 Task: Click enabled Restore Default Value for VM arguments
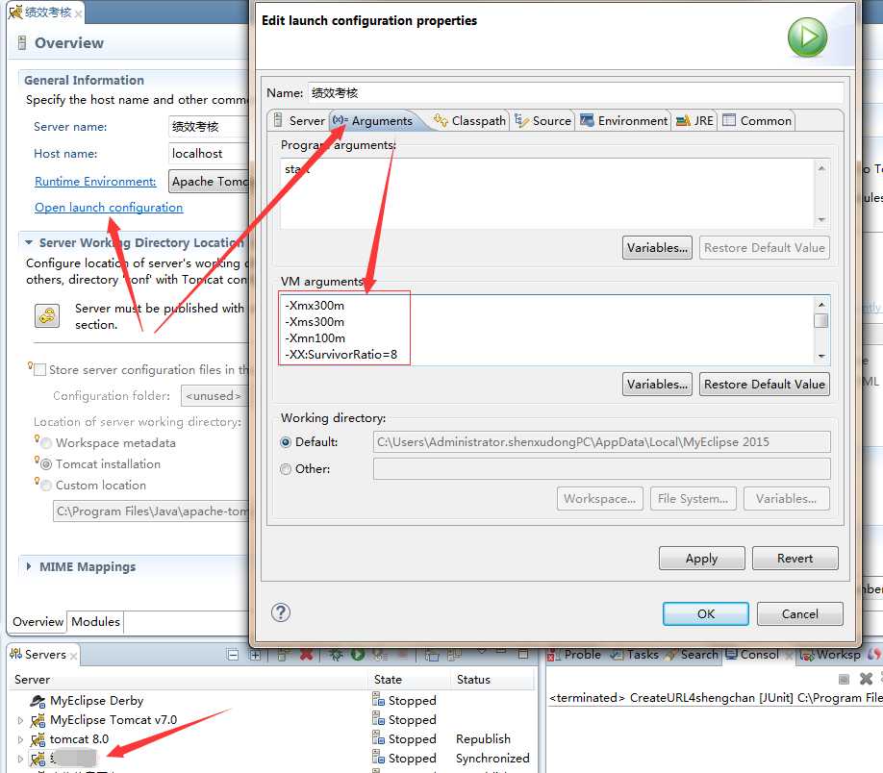764,385
